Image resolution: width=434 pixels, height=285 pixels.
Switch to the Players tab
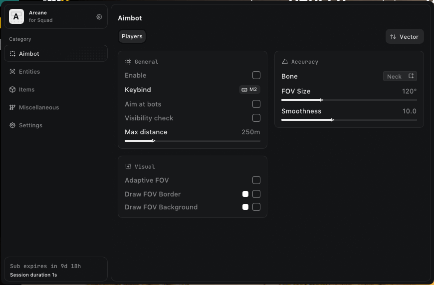132,36
